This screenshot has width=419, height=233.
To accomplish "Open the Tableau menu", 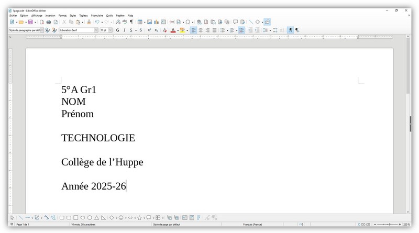I will (x=83, y=16).
